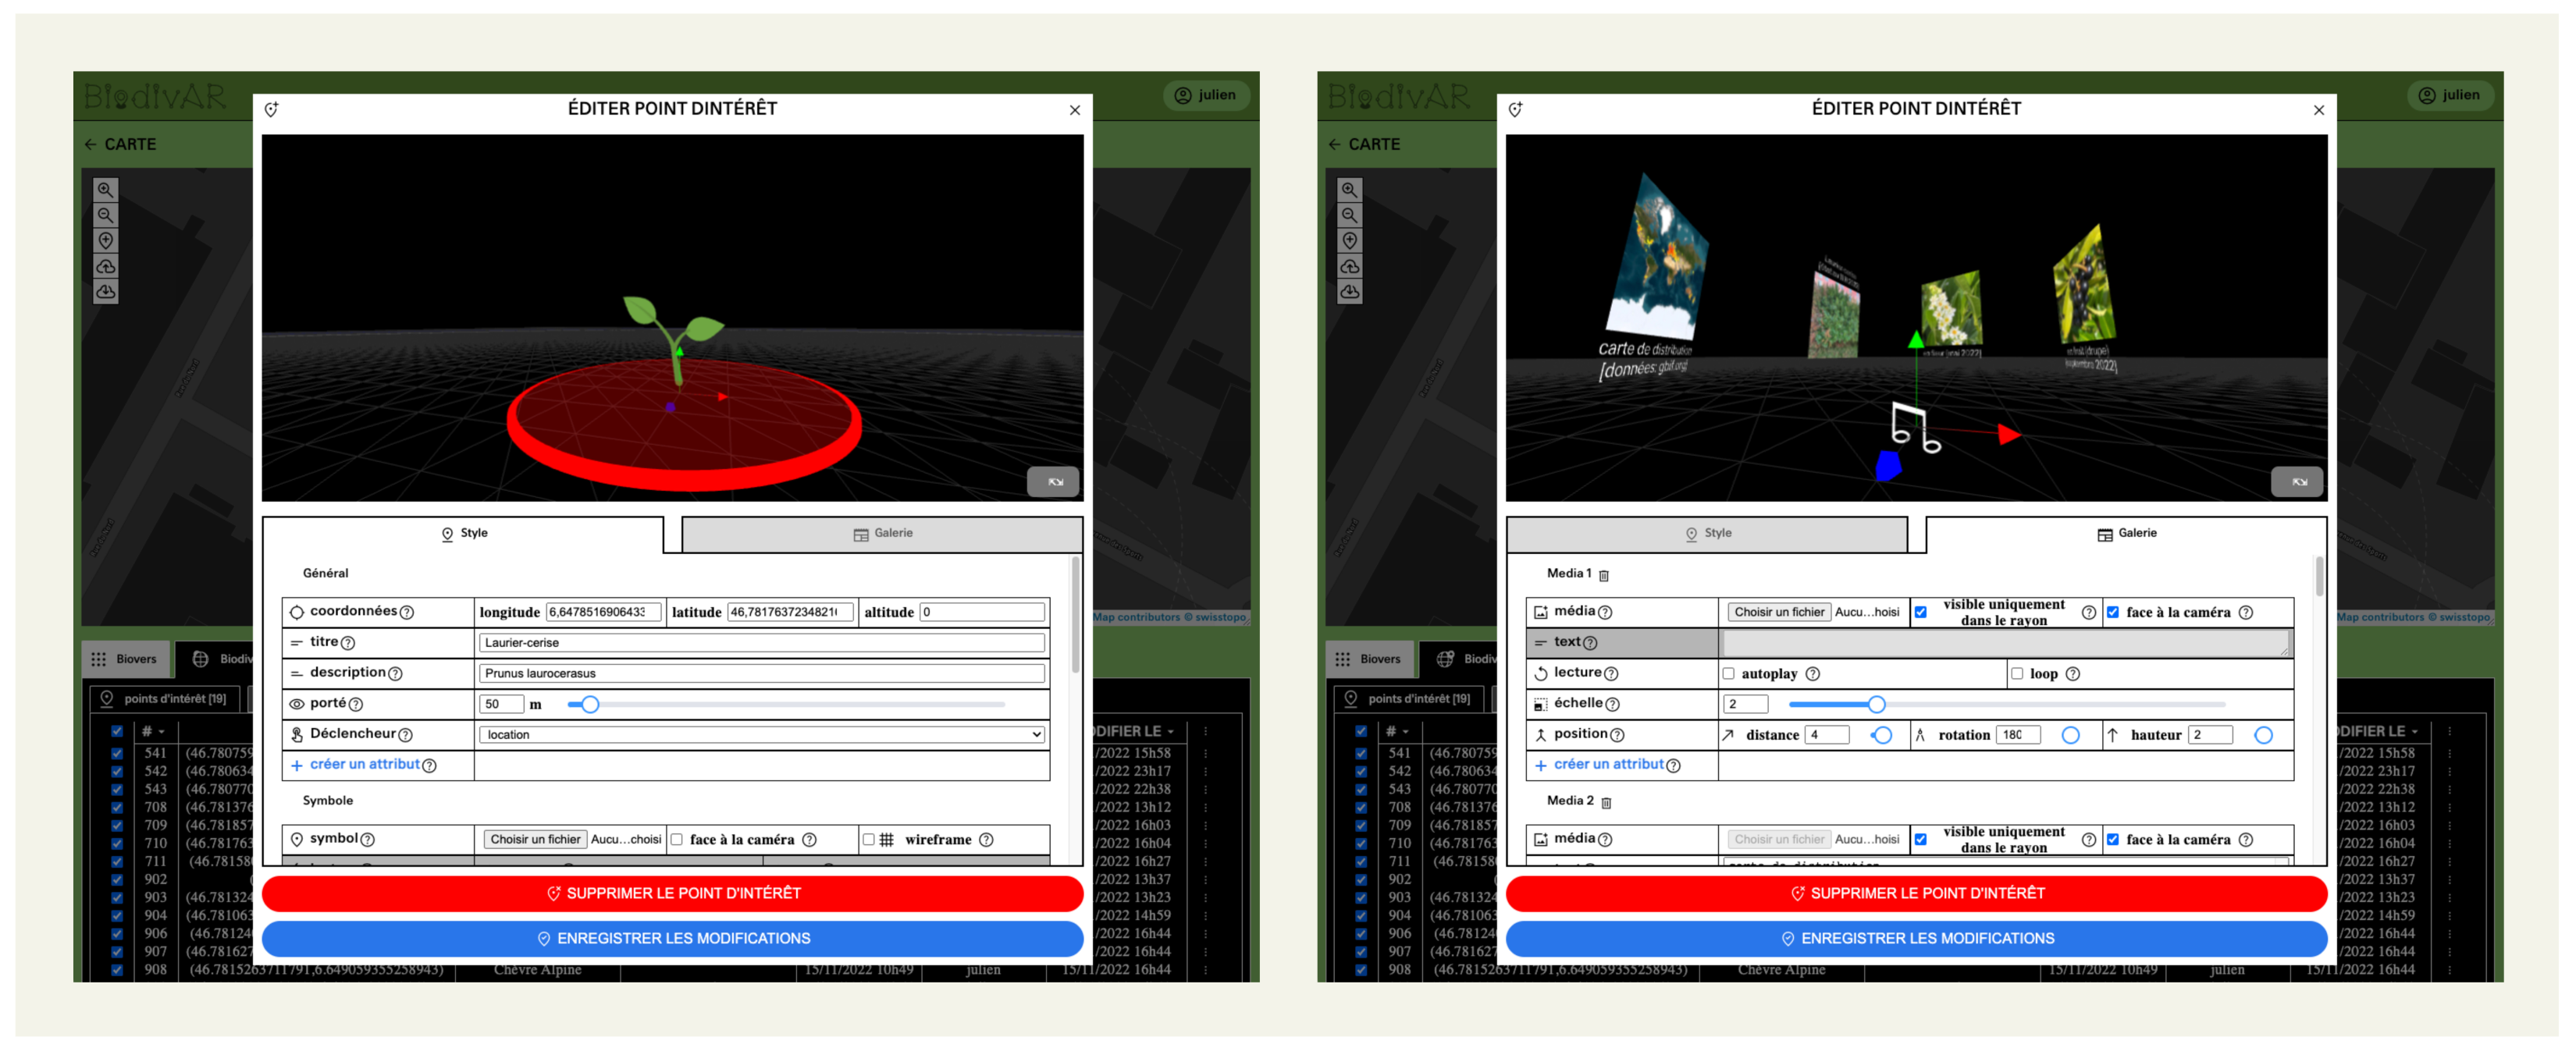
Task: Click the titre field containing Laurier-cerise
Action: coord(762,643)
